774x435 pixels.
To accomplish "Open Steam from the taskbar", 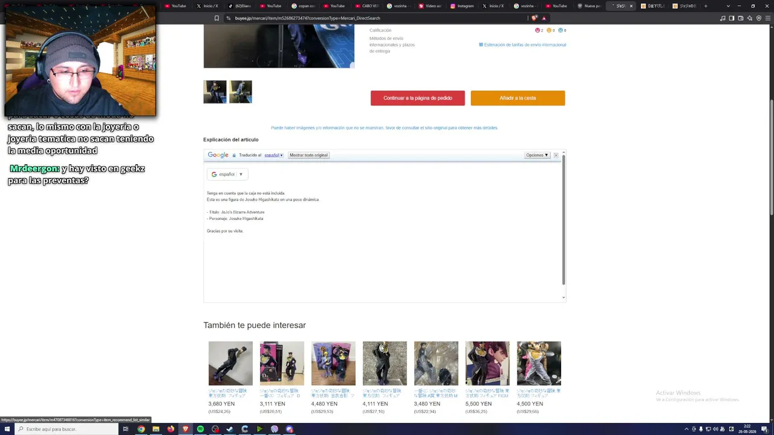I will [230, 429].
